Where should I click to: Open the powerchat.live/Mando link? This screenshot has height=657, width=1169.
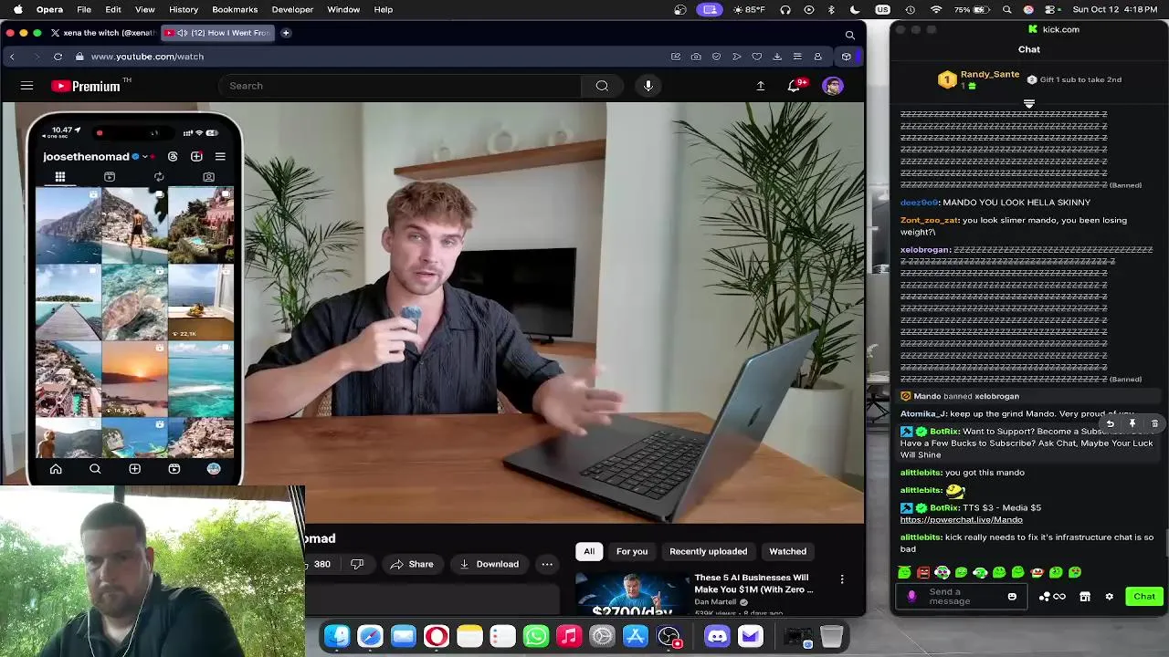[x=961, y=520]
